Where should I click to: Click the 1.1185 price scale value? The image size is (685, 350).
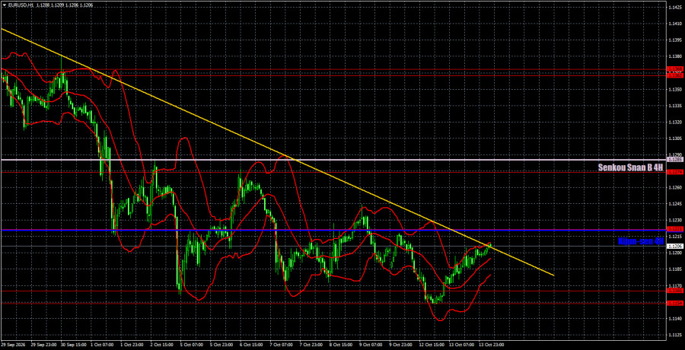tap(674, 269)
